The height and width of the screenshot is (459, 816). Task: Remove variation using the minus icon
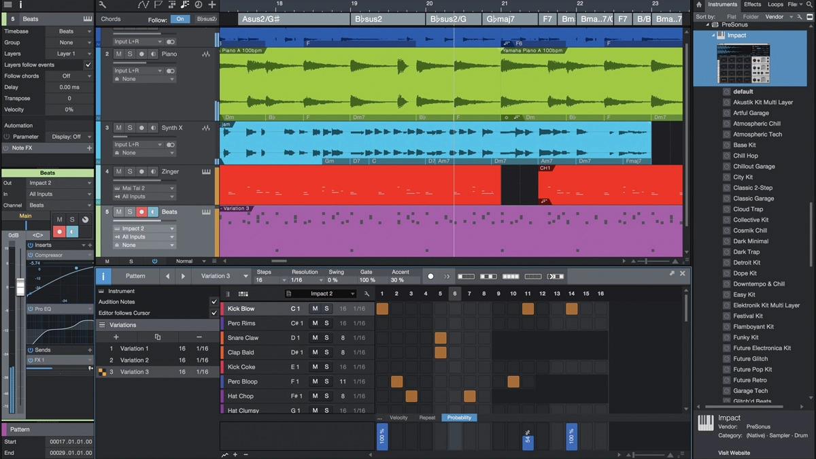tap(199, 337)
